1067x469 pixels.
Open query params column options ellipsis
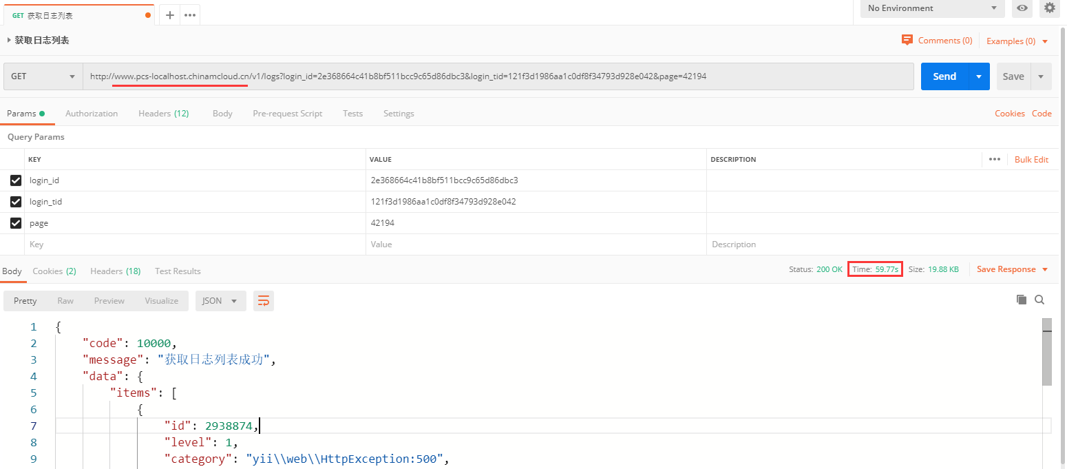[994, 159]
